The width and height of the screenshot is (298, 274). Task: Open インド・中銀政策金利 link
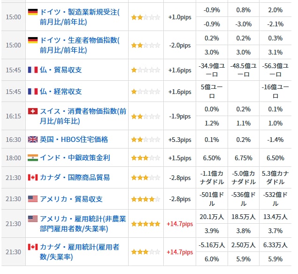coord(75,158)
